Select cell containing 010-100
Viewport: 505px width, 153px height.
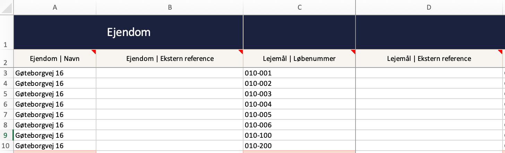pyautogui.click(x=299, y=135)
